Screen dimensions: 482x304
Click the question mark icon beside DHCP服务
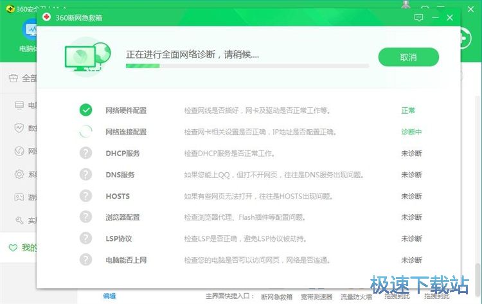click(85, 153)
